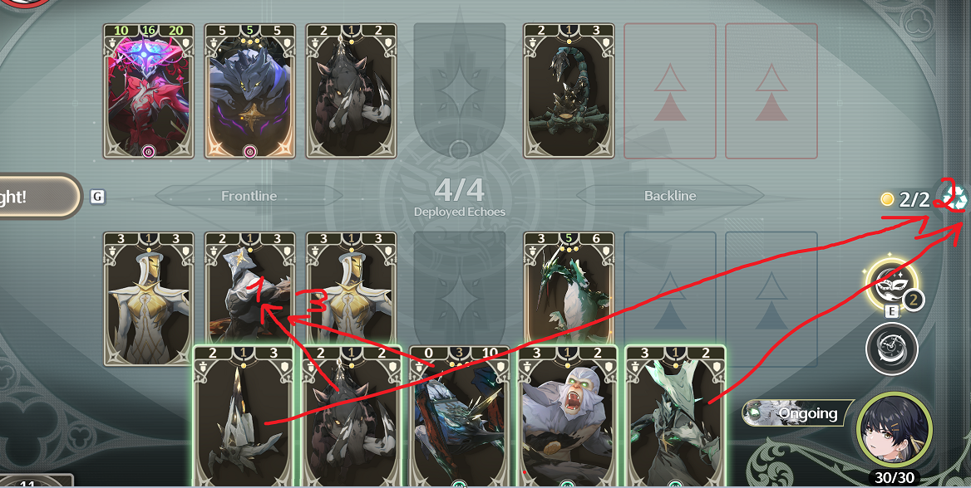Click the Ongoing label button

797,413
